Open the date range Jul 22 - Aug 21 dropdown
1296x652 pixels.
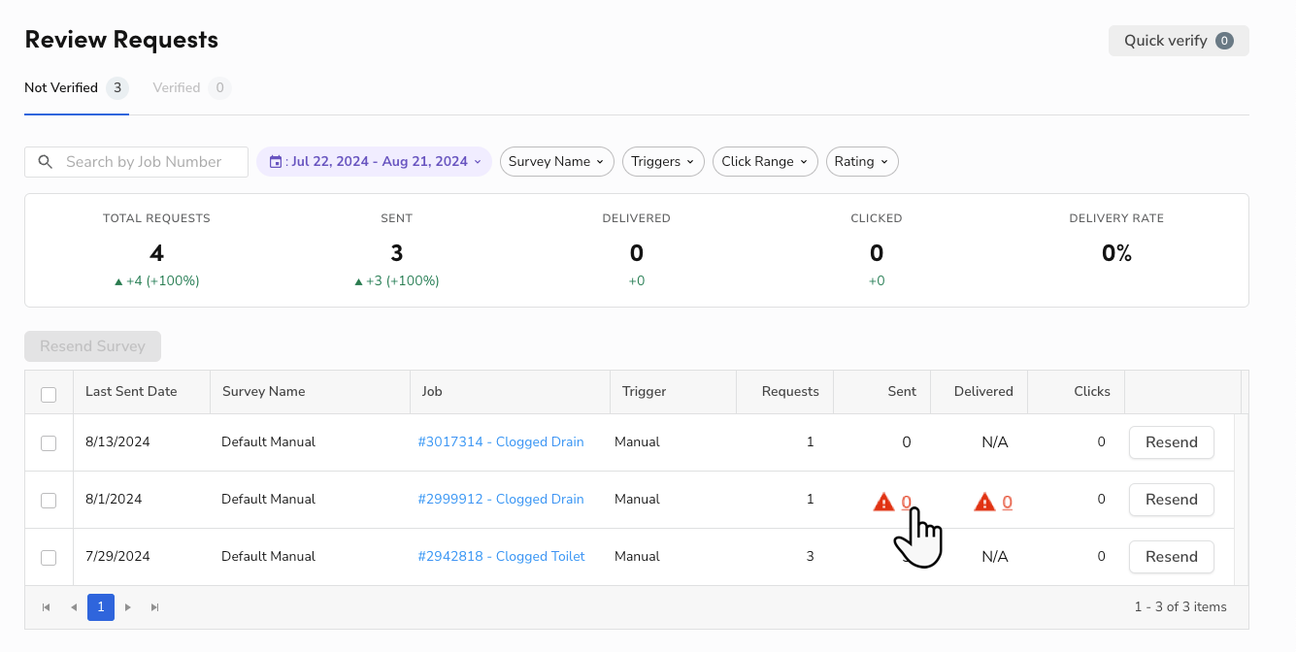tap(374, 162)
